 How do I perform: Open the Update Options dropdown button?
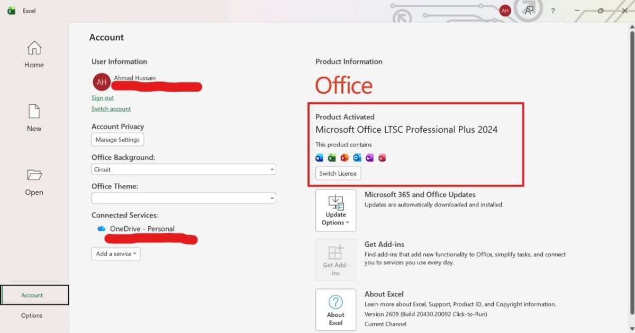coord(336,210)
